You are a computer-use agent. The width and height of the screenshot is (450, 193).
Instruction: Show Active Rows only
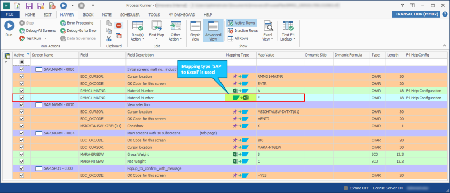pos(241,23)
